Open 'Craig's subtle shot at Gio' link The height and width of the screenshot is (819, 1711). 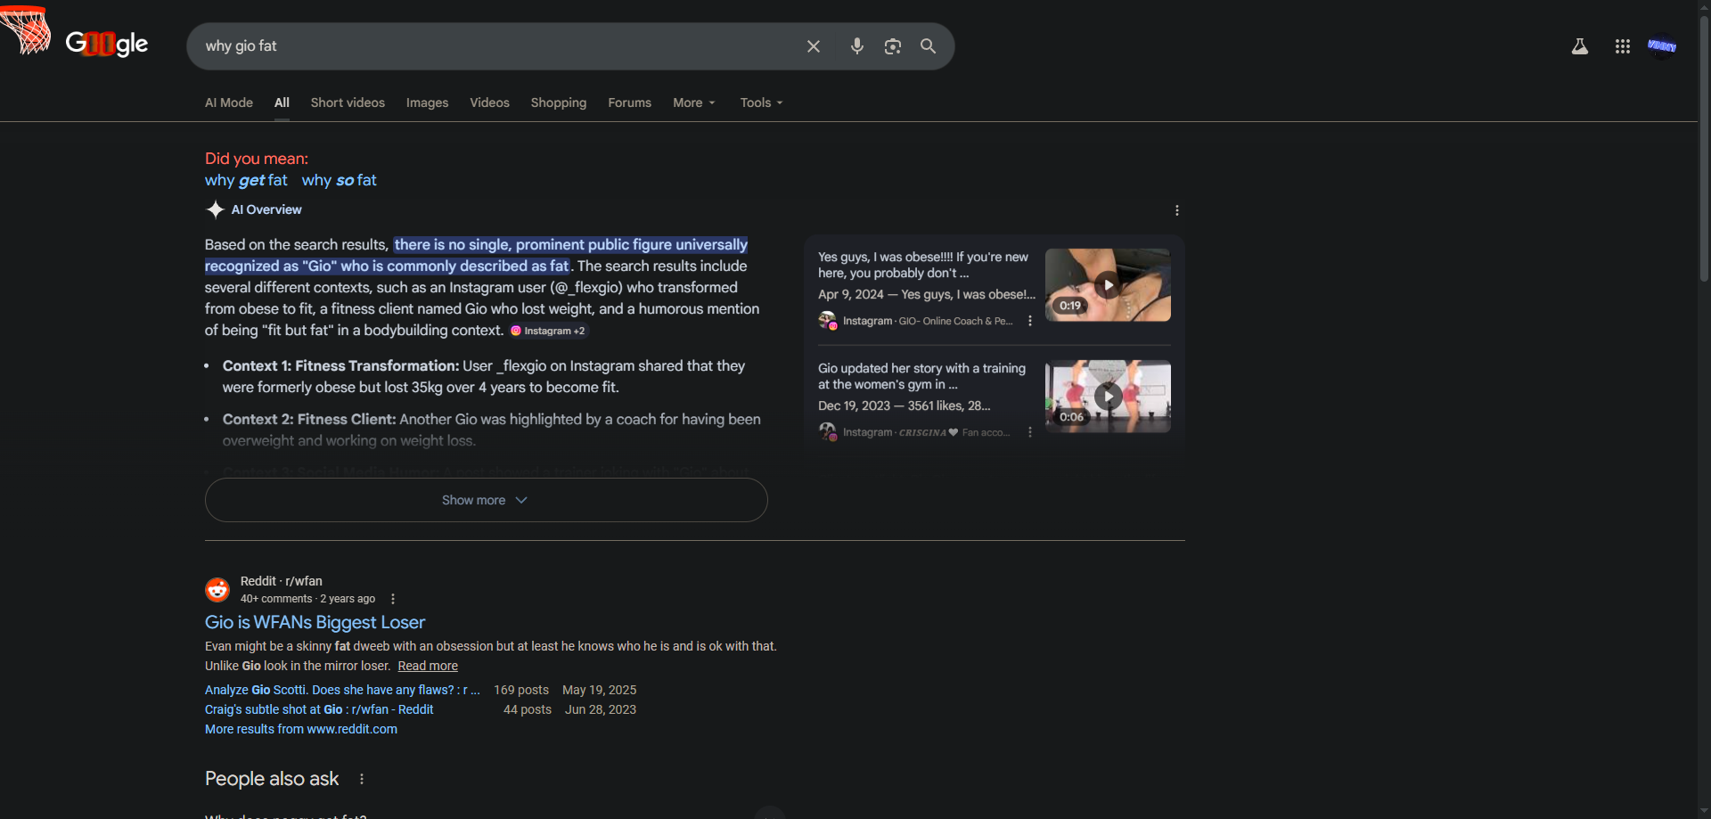pos(319,709)
